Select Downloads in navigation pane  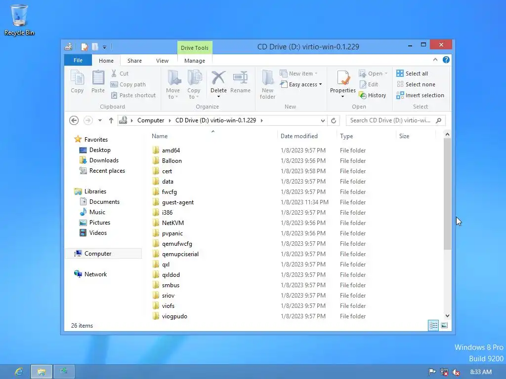[104, 160]
